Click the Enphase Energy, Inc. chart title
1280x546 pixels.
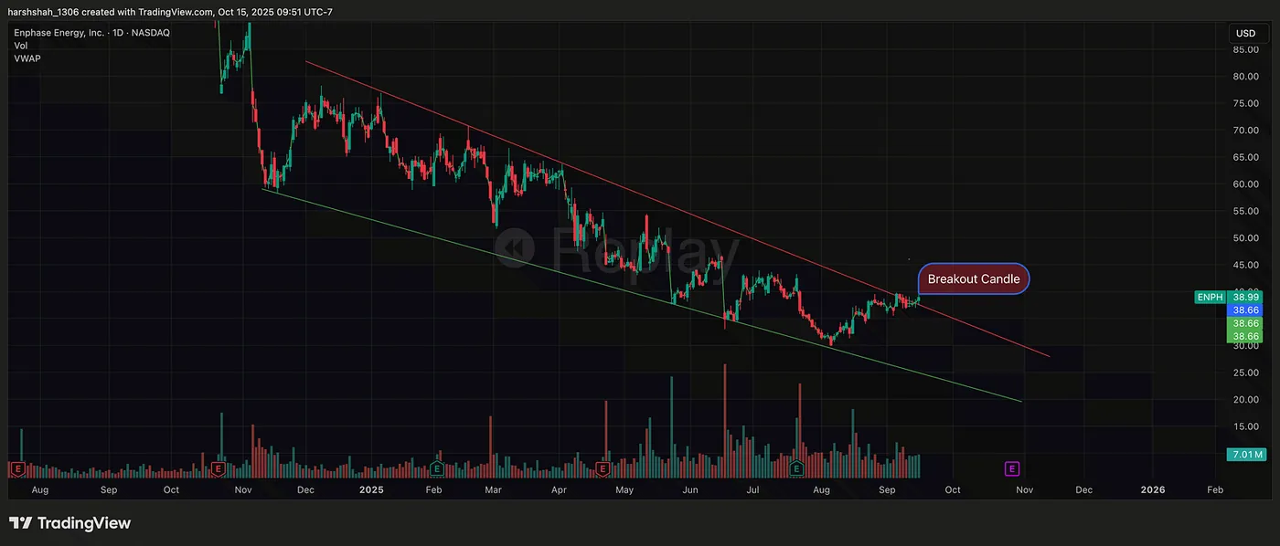tap(59, 33)
